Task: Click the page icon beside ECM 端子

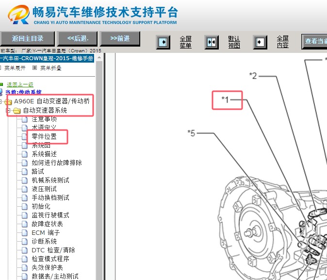Action: 24,233
